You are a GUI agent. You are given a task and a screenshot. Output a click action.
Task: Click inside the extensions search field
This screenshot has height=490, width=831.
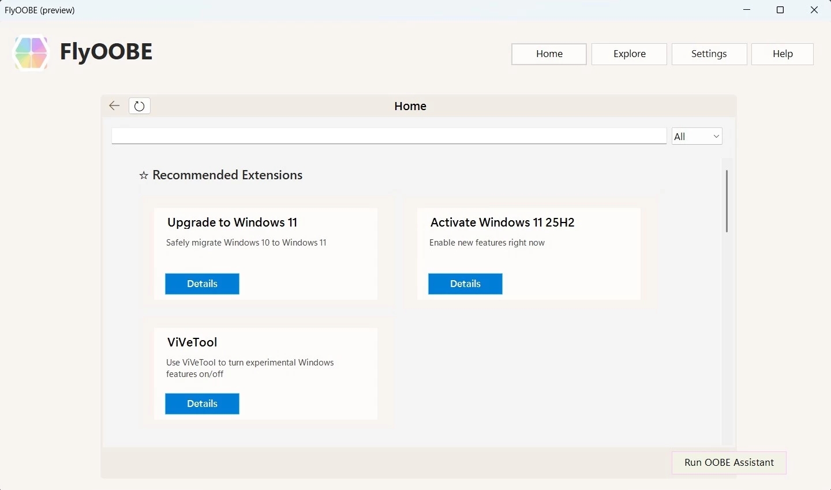point(389,135)
